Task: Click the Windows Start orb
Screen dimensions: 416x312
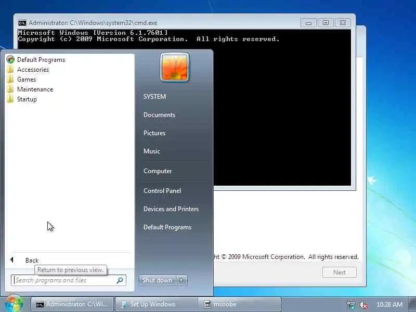Action: (x=14, y=303)
